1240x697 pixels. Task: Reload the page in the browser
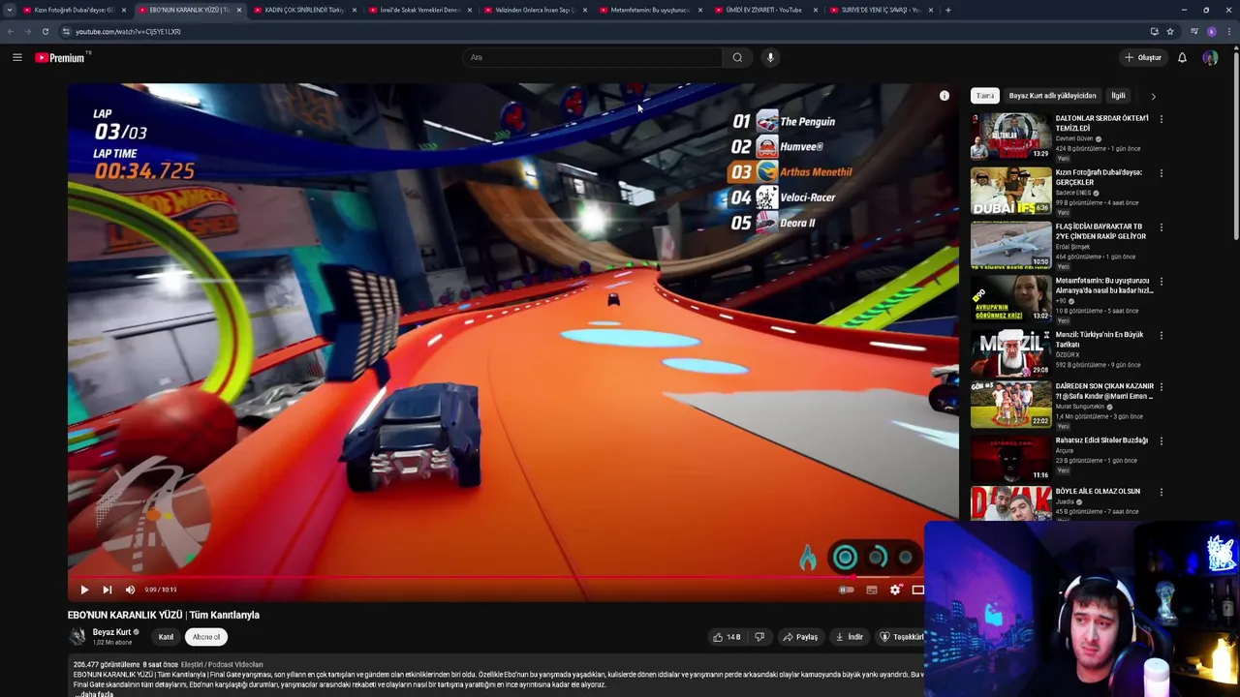click(45, 32)
